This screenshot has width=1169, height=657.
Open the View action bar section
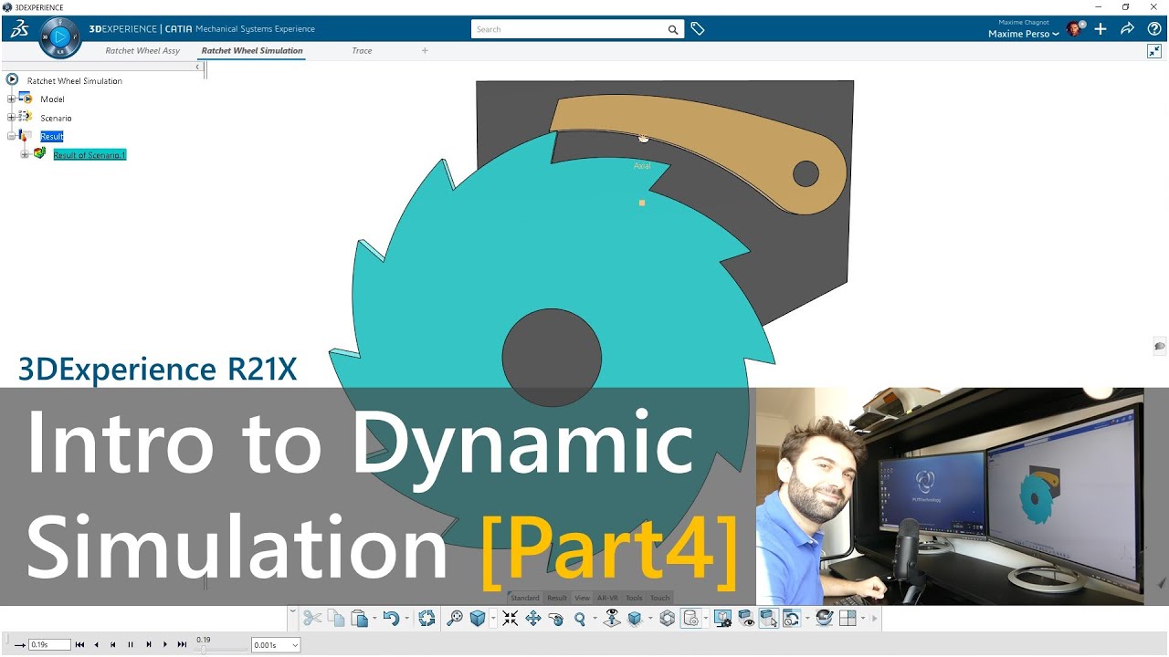[x=582, y=599]
